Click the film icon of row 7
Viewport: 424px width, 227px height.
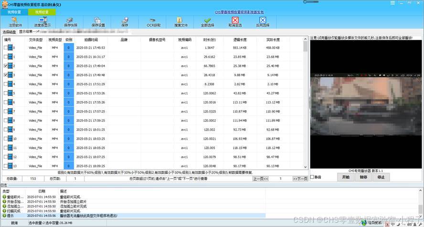11,112
